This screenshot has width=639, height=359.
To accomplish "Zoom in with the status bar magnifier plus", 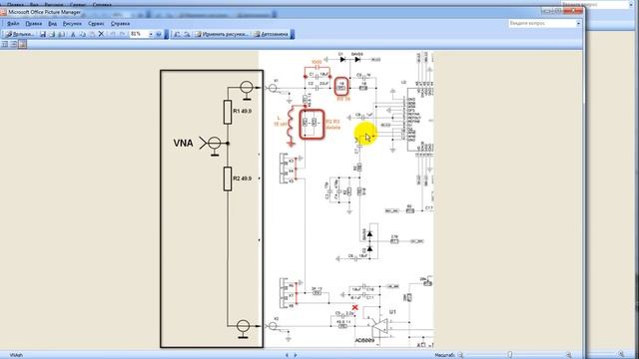I will pyautogui.click(x=569, y=355).
